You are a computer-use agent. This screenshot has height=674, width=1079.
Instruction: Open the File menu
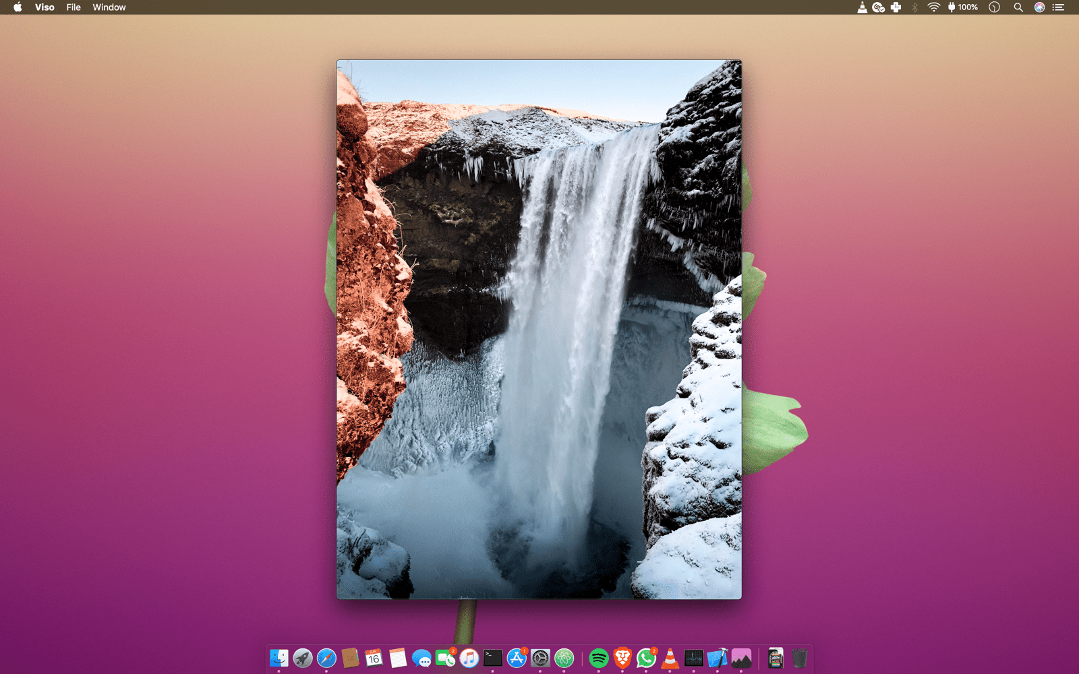74,7
